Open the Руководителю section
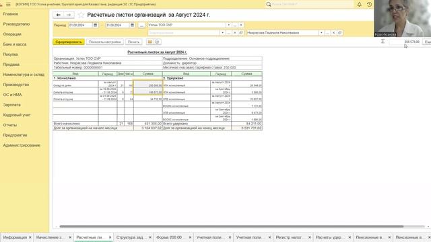The image size is (431, 242). pyautogui.click(x=16, y=24)
